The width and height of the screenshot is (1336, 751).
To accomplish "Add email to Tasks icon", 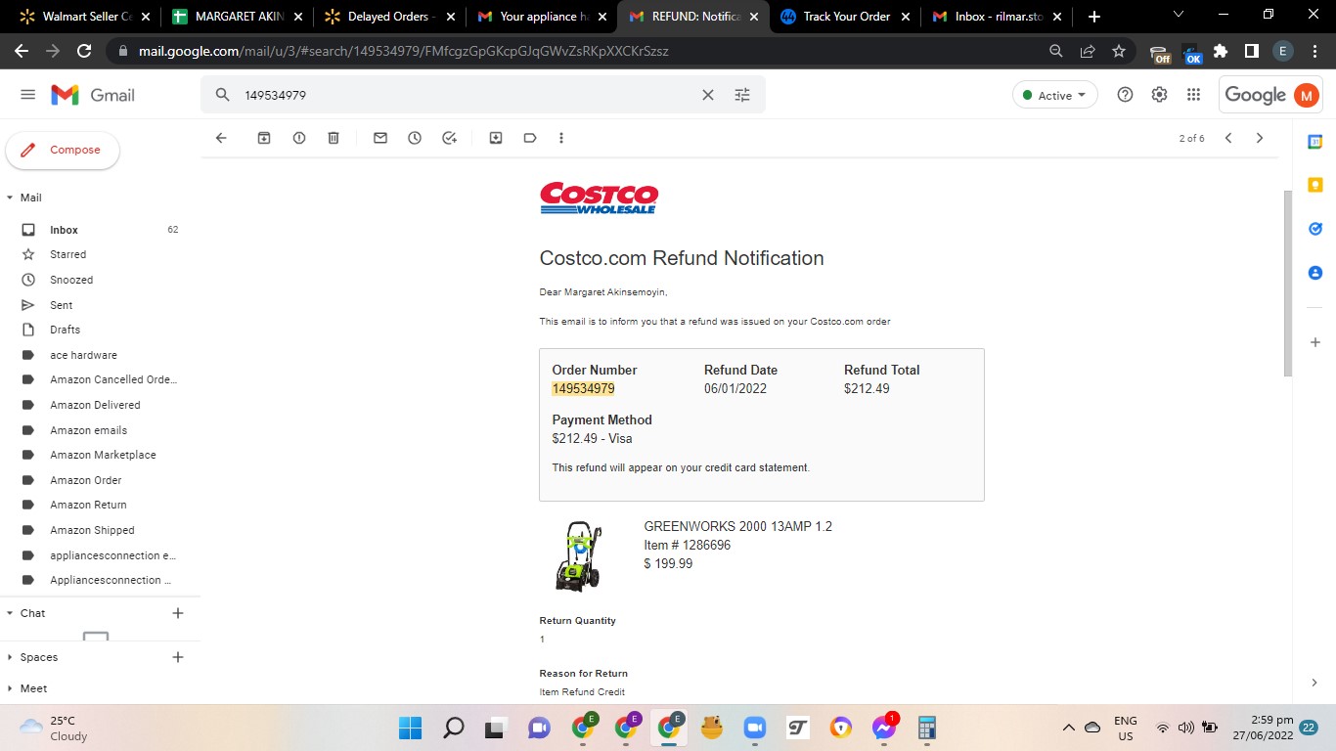I will 450,138.
